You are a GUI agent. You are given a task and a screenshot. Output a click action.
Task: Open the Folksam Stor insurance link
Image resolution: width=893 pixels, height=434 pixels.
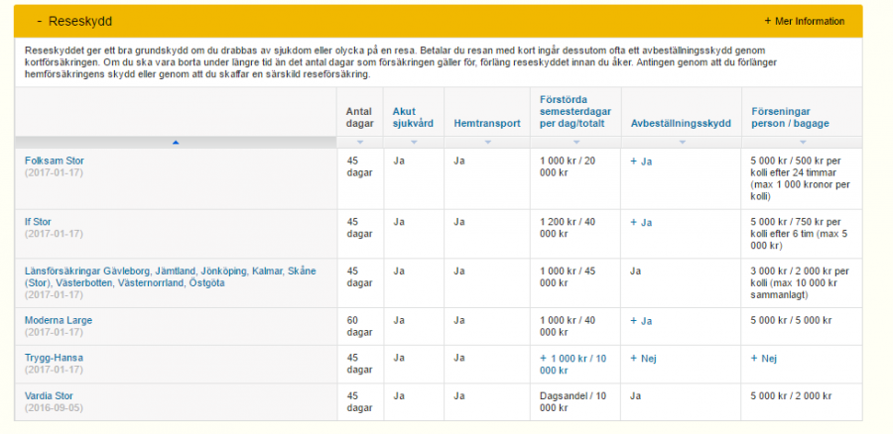pos(54,160)
